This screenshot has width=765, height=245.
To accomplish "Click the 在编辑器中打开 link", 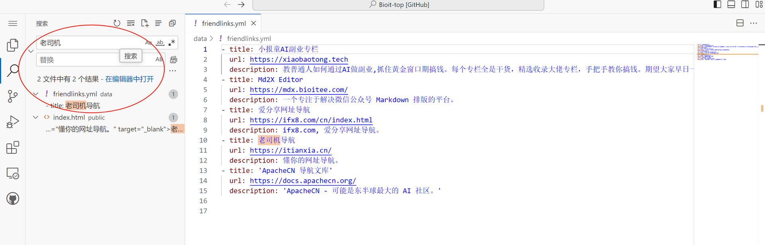I will [129, 79].
